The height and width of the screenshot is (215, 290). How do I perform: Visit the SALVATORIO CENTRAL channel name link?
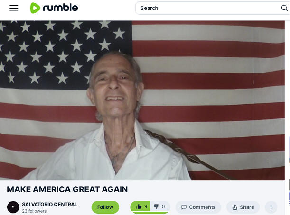click(x=49, y=204)
